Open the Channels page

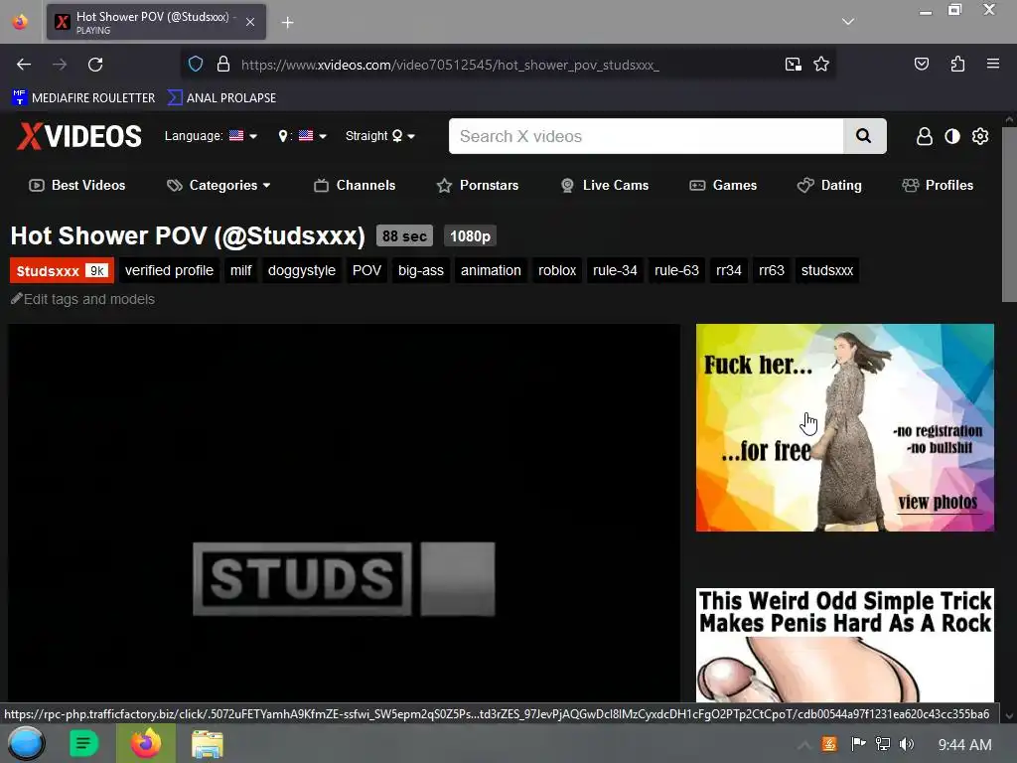[355, 185]
